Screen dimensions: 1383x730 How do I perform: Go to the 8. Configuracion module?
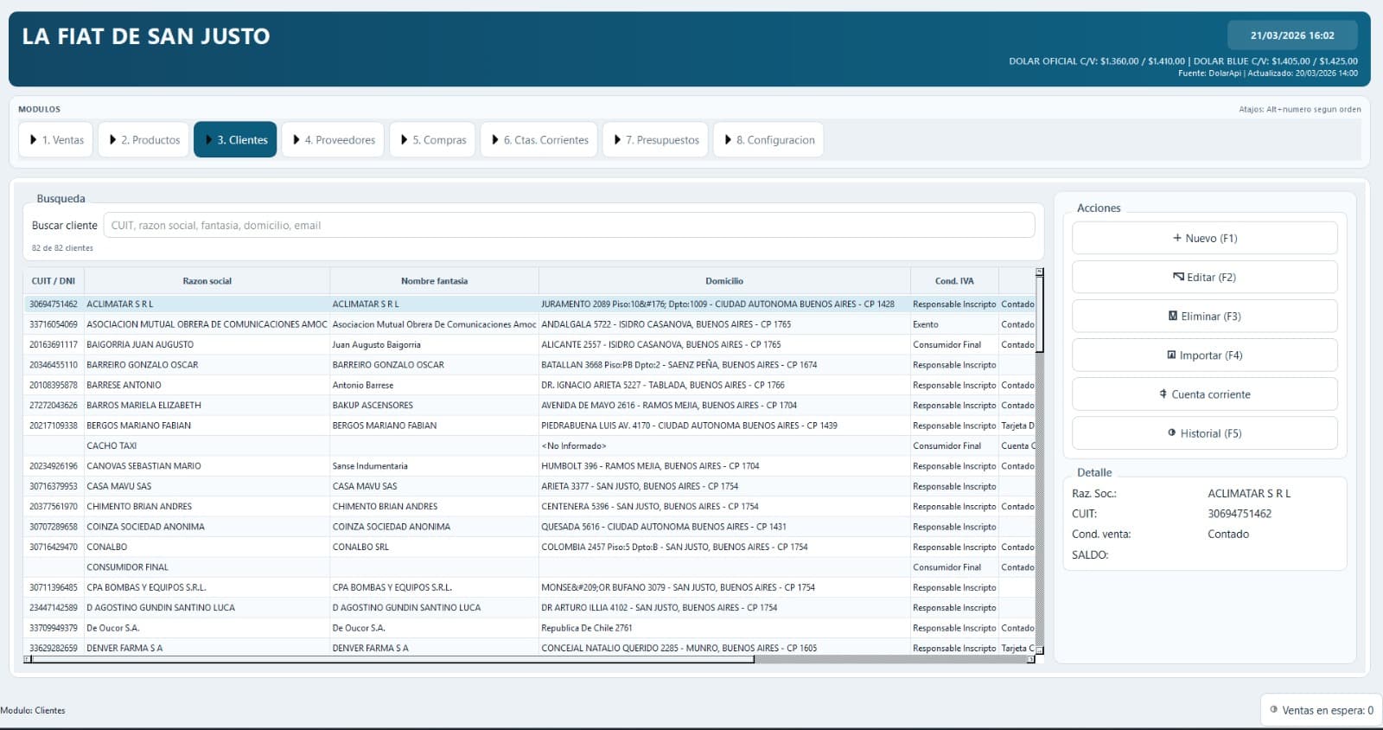[x=768, y=139]
